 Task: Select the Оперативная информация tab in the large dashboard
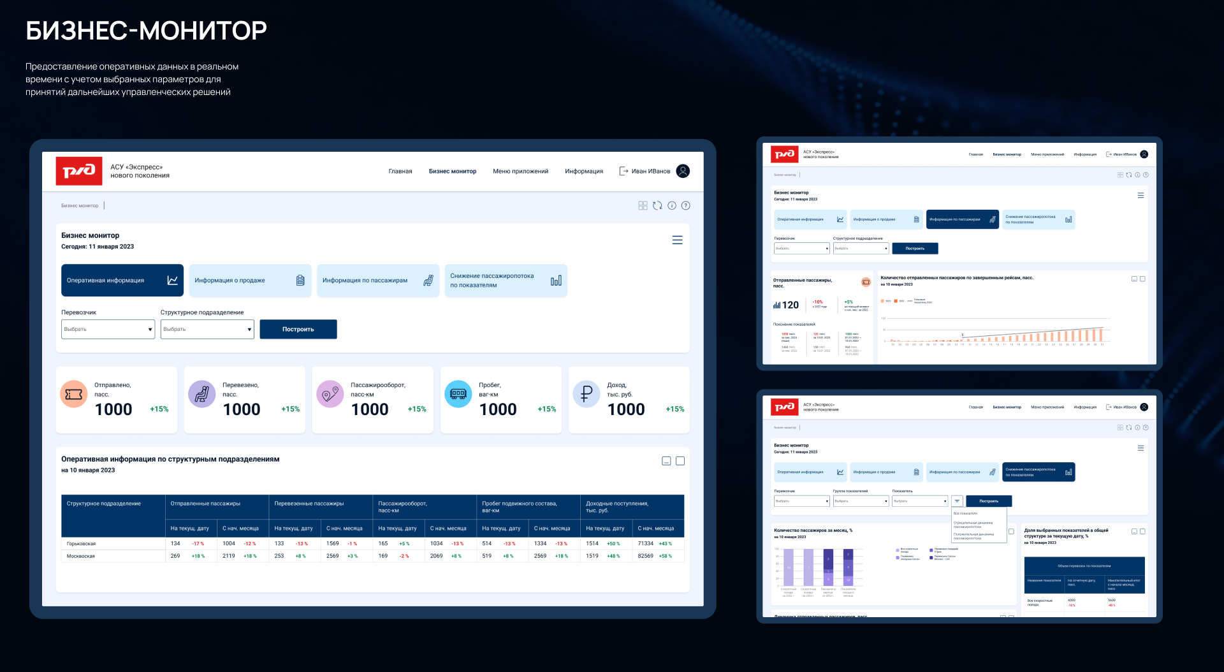(x=122, y=281)
